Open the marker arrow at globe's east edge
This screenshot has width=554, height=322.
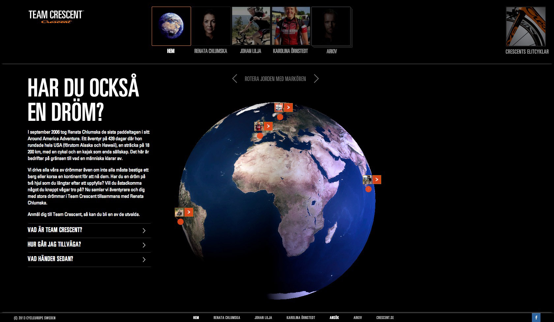point(377,180)
